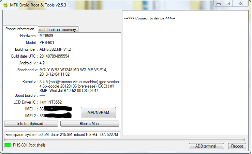The image size is (252, 154).
Task: Open the IMEI/NVRAM dialog
Action: pyautogui.click(x=98, y=112)
